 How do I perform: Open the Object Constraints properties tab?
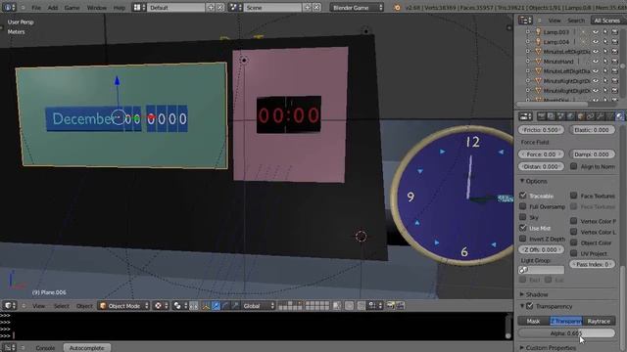590,116
